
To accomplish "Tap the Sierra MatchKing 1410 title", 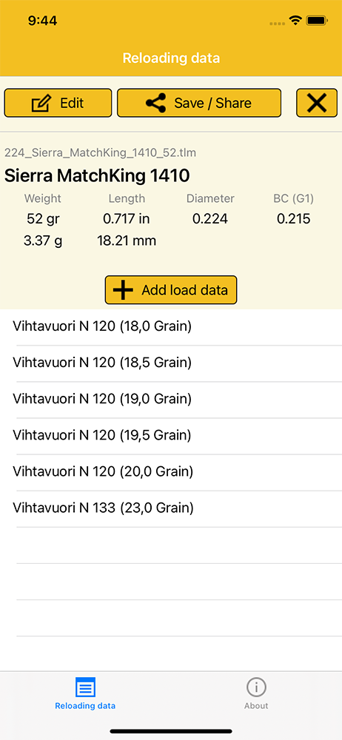I will coord(97,176).
